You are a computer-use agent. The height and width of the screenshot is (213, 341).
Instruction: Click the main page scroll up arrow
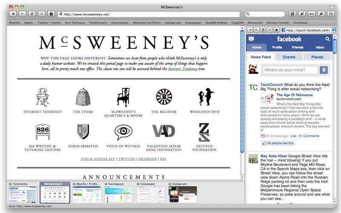tap(242, 28)
